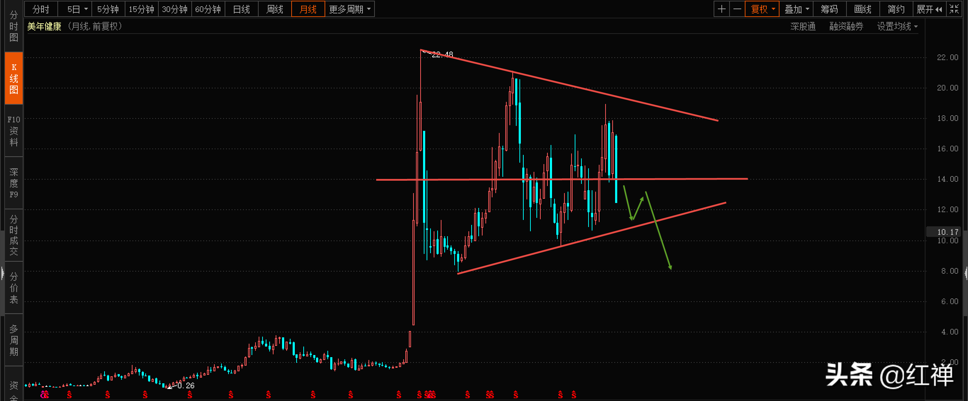
Task: Open 深度F9 in the left sidebar
Action: (x=13, y=183)
